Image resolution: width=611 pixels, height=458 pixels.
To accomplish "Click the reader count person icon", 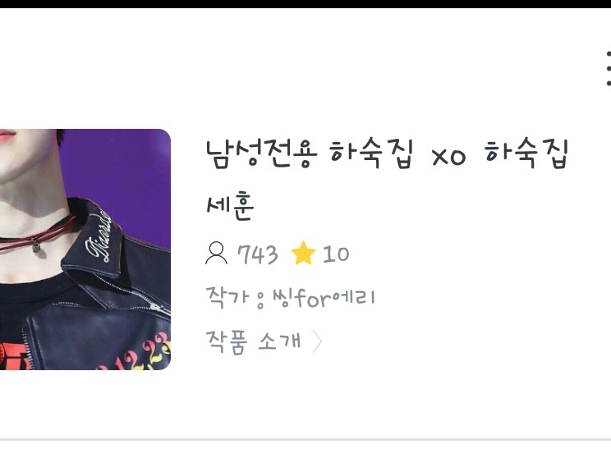I will click(x=216, y=254).
